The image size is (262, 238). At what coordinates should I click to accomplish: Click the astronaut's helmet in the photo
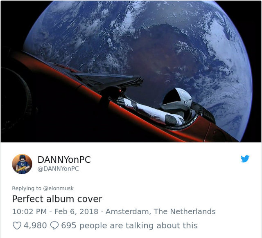pos(177,99)
